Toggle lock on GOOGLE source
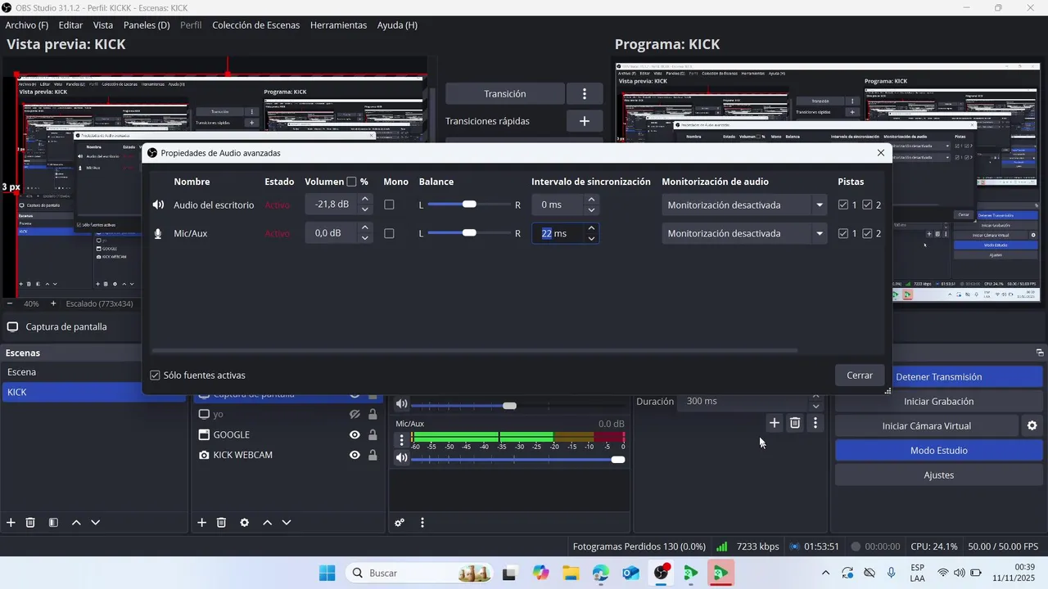The image size is (1048, 589). coord(373,434)
